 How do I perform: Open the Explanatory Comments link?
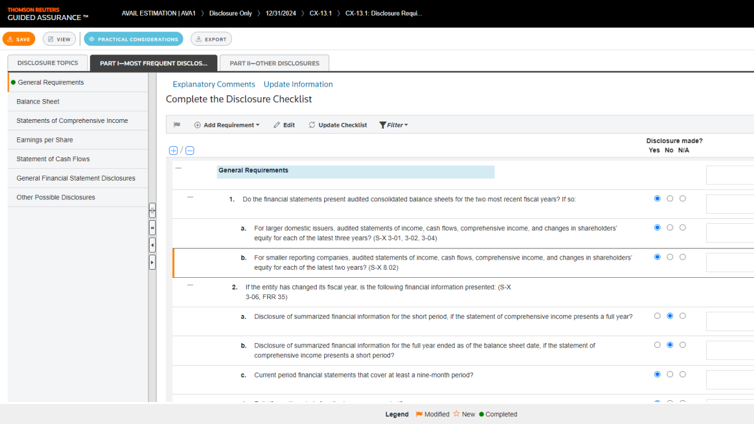pyautogui.click(x=214, y=84)
